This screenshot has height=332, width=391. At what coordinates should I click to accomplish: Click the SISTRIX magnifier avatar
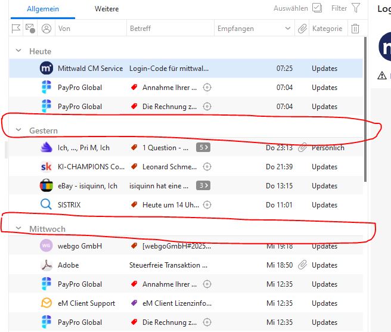[46, 204]
